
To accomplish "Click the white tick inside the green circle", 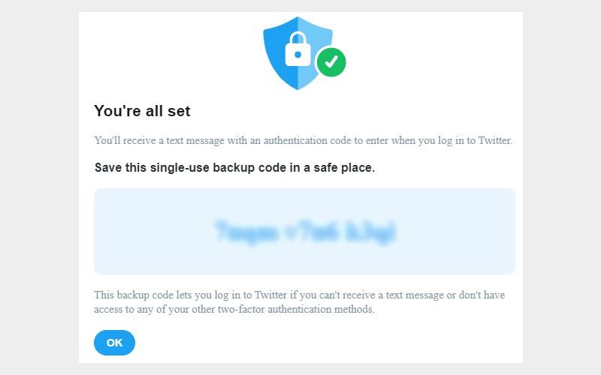I will 331,62.
